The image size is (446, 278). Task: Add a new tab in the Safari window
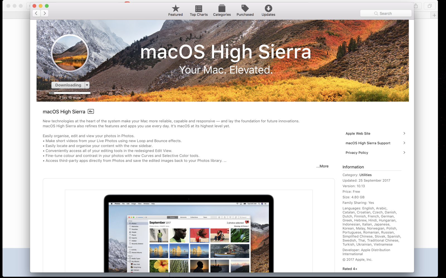pos(434,15)
